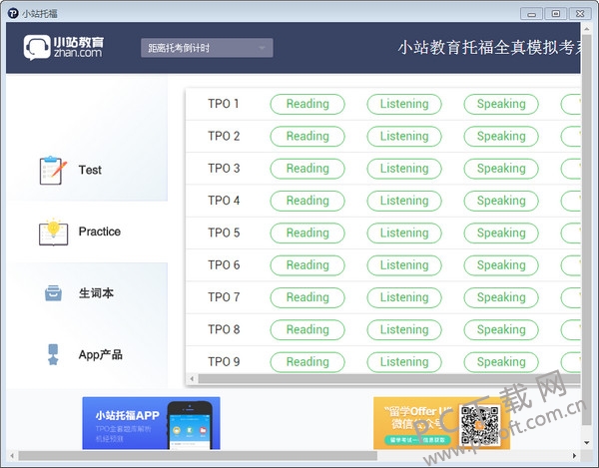The image size is (599, 468).
Task: Minimize the 小站托福 window
Action: pyautogui.click(x=531, y=14)
